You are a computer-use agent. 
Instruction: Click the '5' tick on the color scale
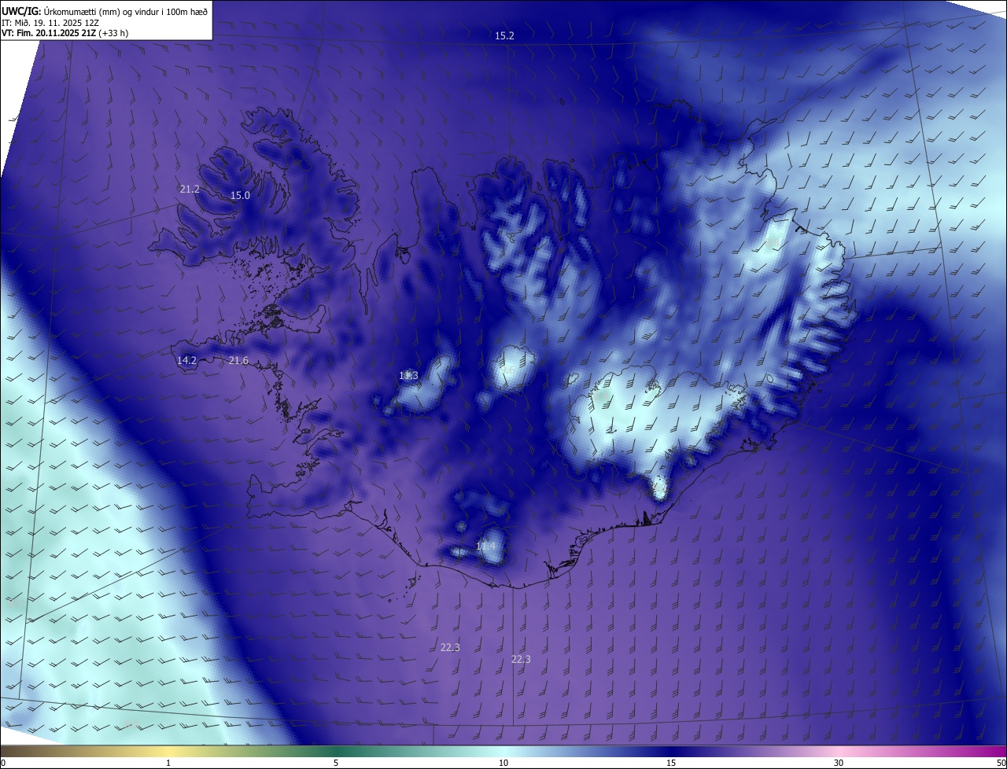(x=336, y=763)
